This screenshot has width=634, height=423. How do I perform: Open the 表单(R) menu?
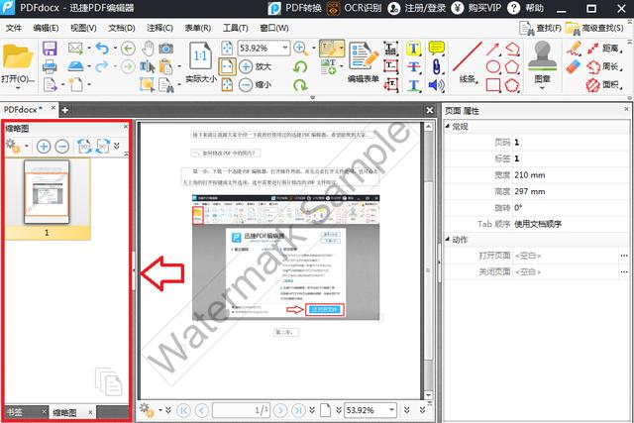[198, 28]
